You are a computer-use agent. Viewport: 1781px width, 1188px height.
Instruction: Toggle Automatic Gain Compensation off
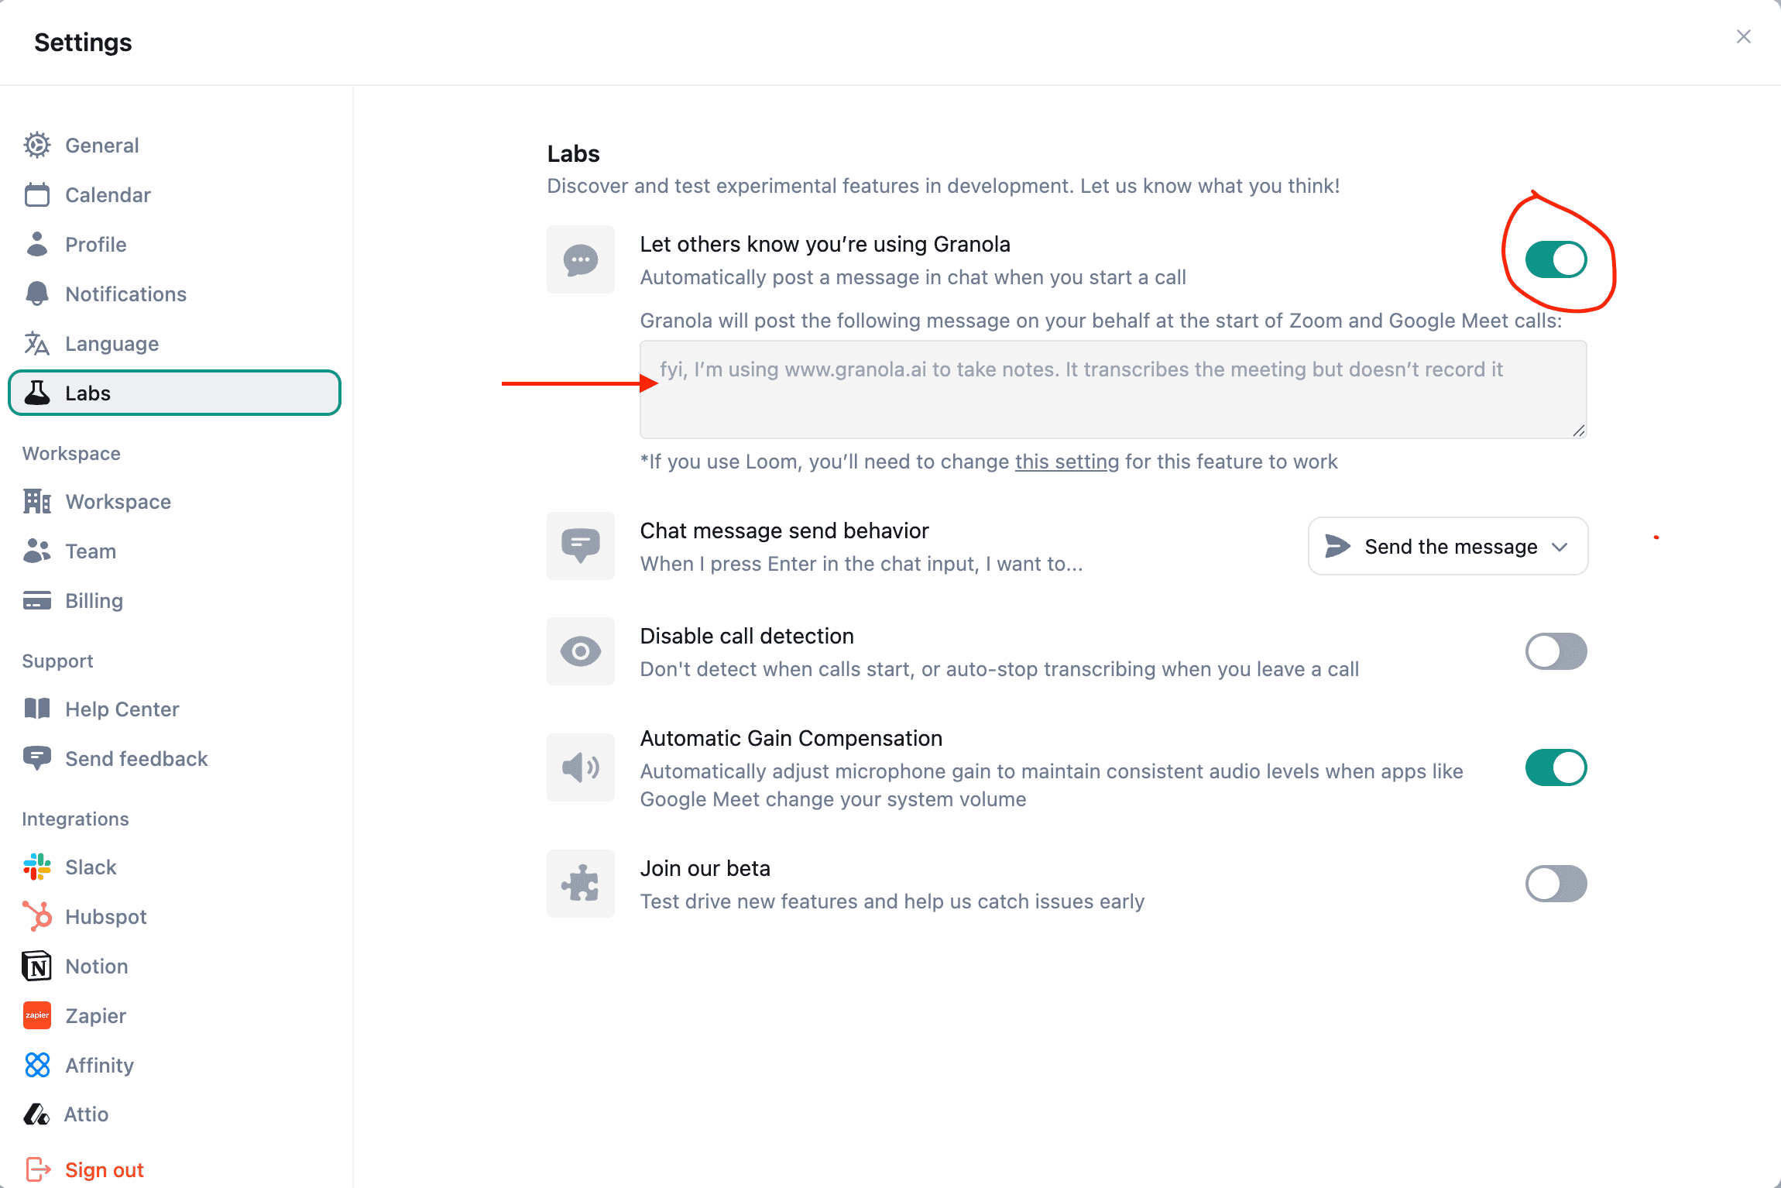(1556, 767)
